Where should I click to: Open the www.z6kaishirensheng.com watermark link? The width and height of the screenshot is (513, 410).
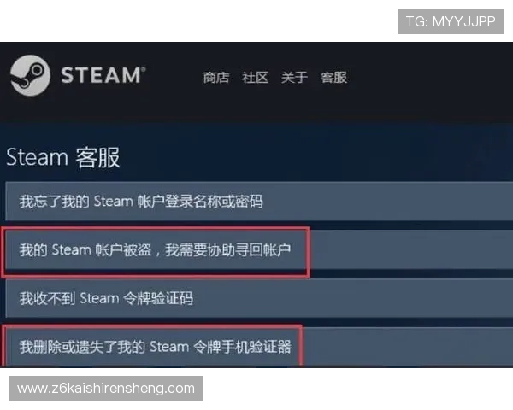coord(106,389)
